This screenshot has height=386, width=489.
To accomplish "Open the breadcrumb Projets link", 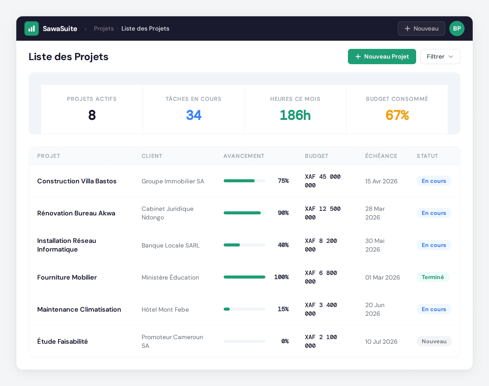I will (x=104, y=29).
